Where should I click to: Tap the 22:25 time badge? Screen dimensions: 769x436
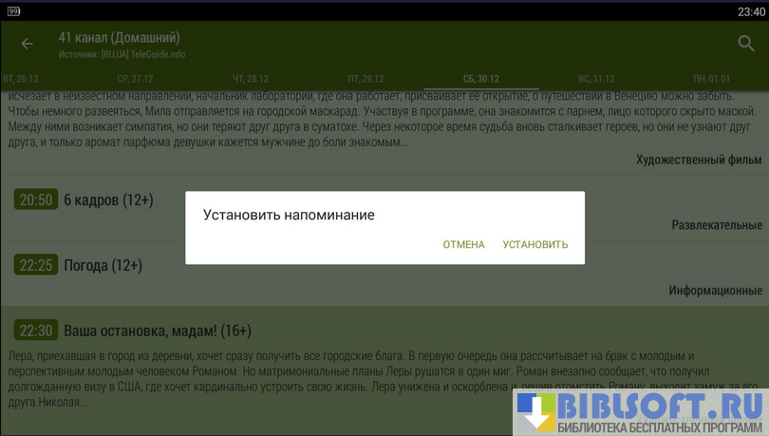pyautogui.click(x=36, y=265)
